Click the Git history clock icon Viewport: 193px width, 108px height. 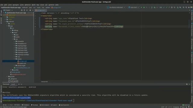point(172,7)
